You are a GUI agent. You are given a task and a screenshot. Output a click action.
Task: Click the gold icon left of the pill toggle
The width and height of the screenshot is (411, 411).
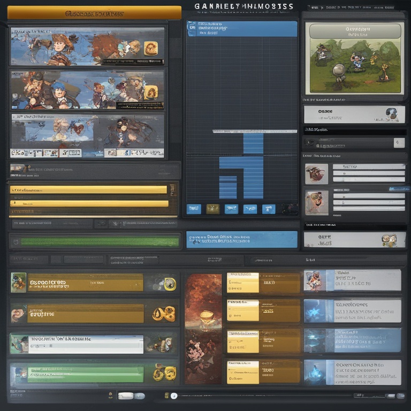point(110,395)
